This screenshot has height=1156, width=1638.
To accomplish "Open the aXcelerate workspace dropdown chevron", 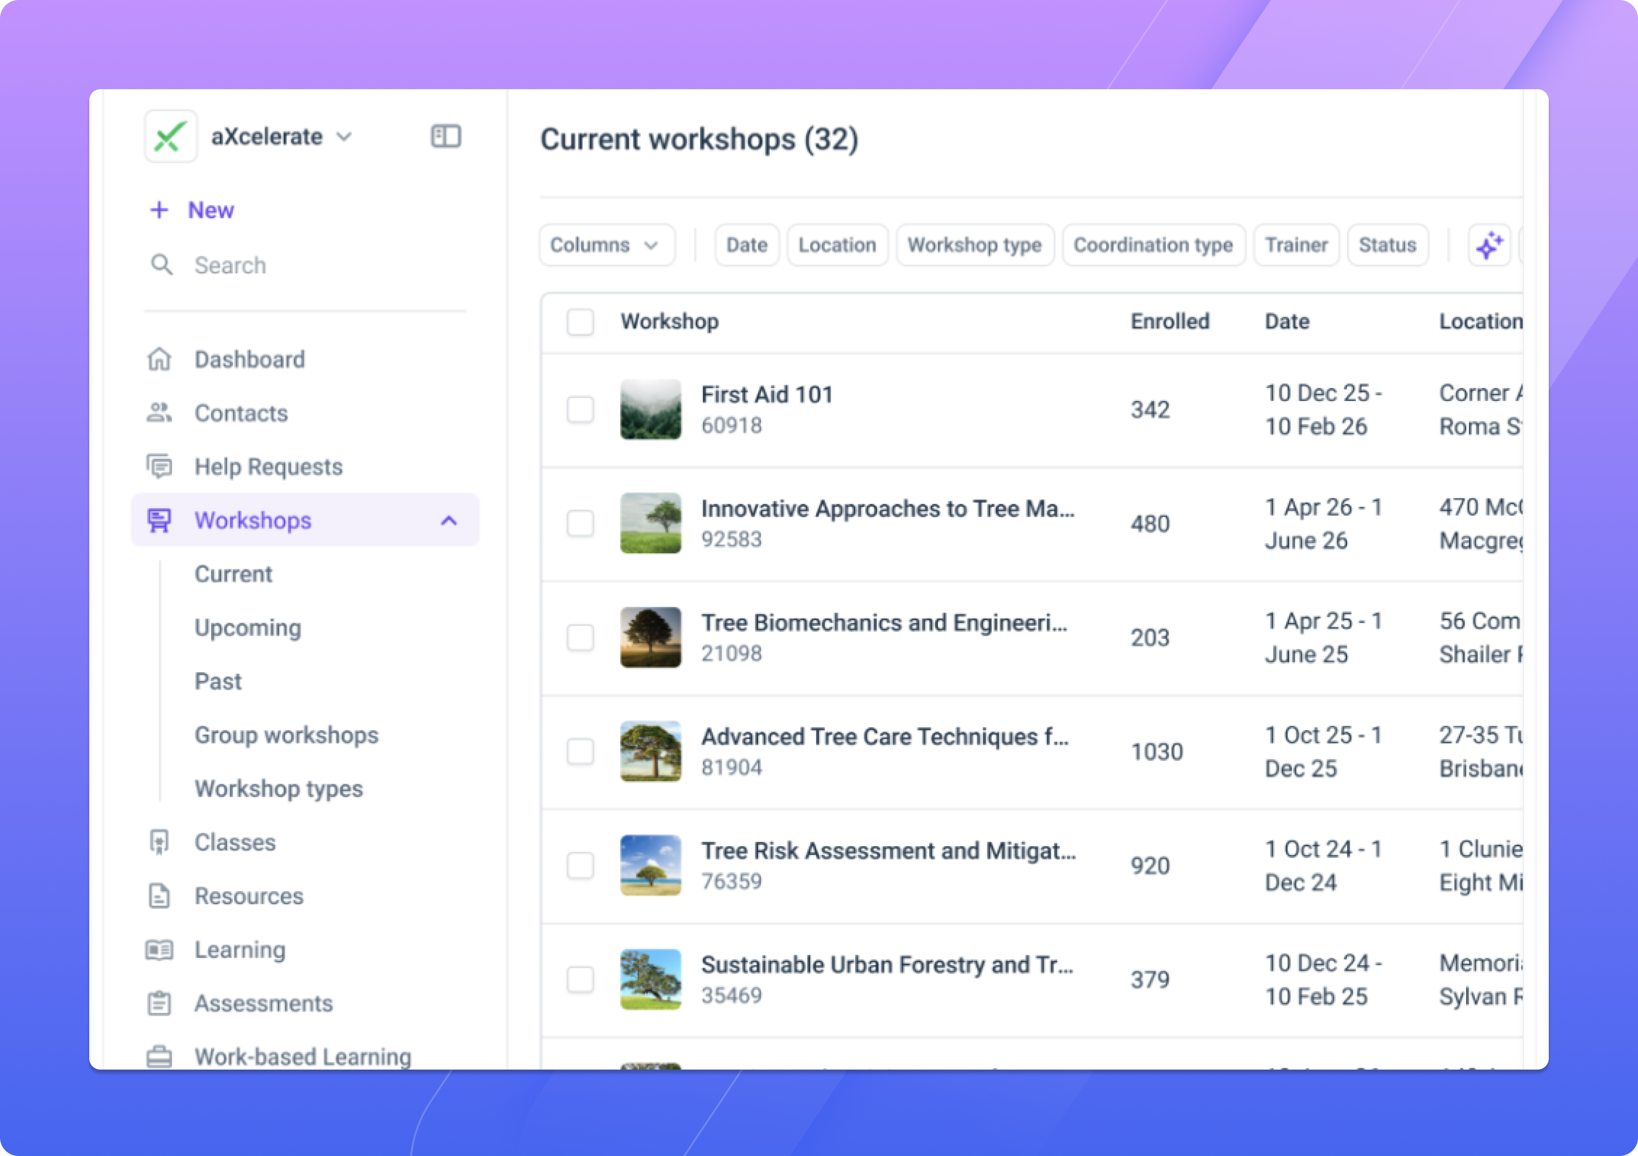I will click(344, 137).
